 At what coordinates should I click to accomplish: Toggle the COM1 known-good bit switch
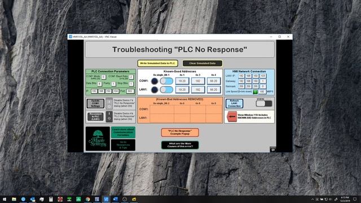click(x=166, y=81)
